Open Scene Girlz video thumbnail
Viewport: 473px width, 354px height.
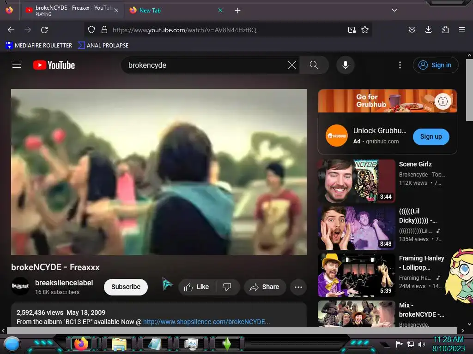(x=357, y=181)
